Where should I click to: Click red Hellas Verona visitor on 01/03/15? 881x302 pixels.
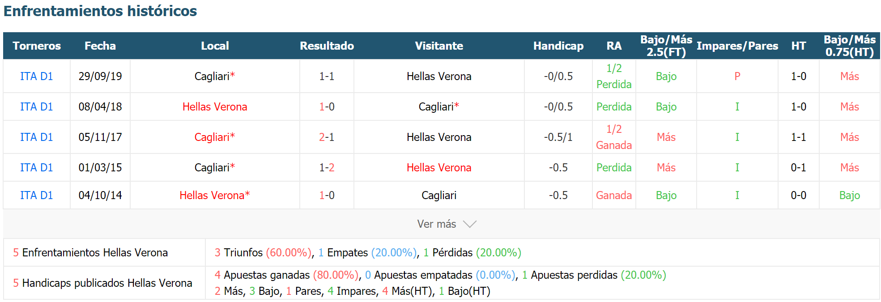pos(439,168)
